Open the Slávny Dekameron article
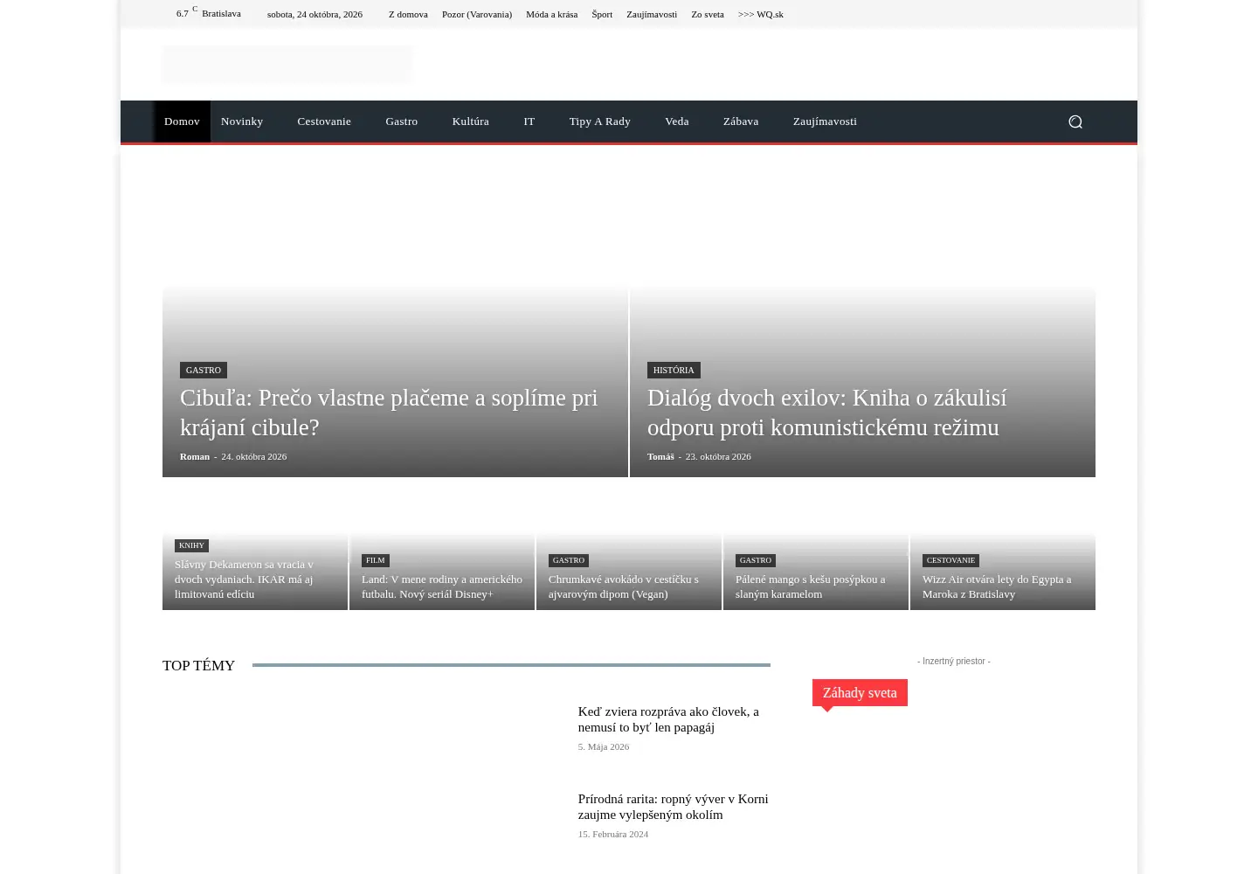The width and height of the screenshot is (1258, 874). [x=244, y=579]
